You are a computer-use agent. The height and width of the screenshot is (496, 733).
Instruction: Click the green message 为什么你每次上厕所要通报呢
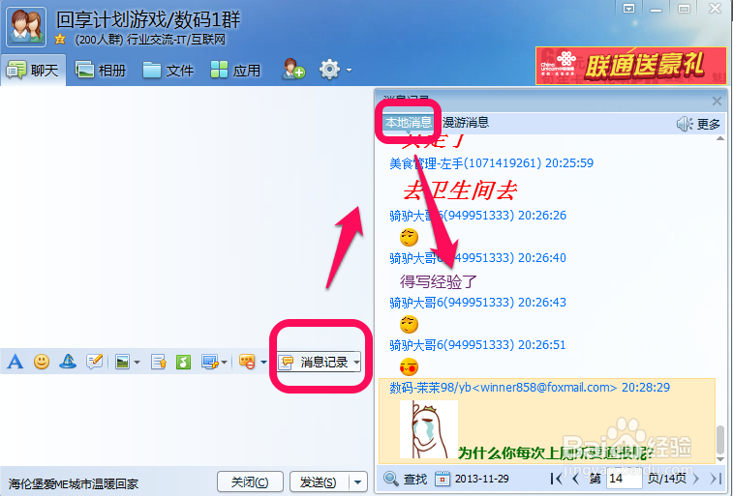[x=555, y=452]
